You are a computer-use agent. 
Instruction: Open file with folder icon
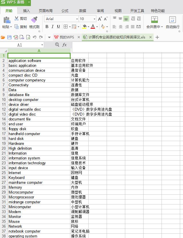(3, 37)
